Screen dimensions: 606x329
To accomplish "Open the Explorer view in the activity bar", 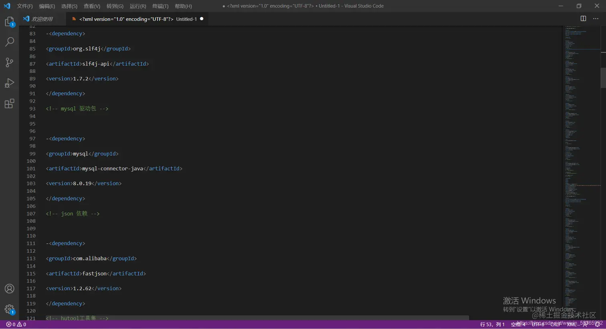I will (9, 22).
